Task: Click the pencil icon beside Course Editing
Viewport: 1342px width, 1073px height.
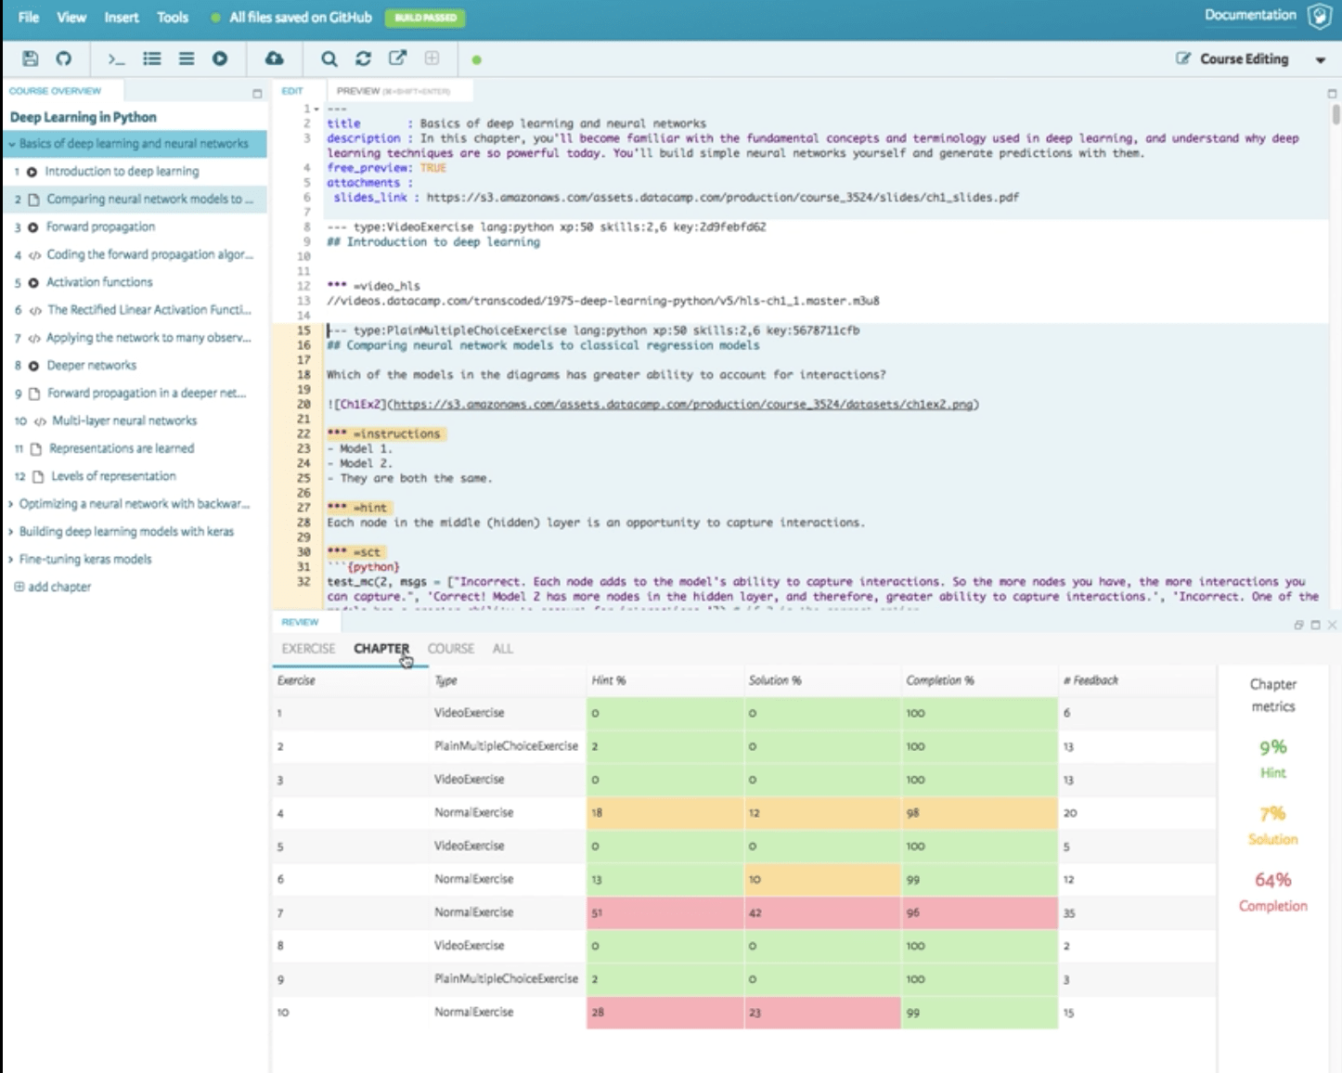Action: 1183,58
